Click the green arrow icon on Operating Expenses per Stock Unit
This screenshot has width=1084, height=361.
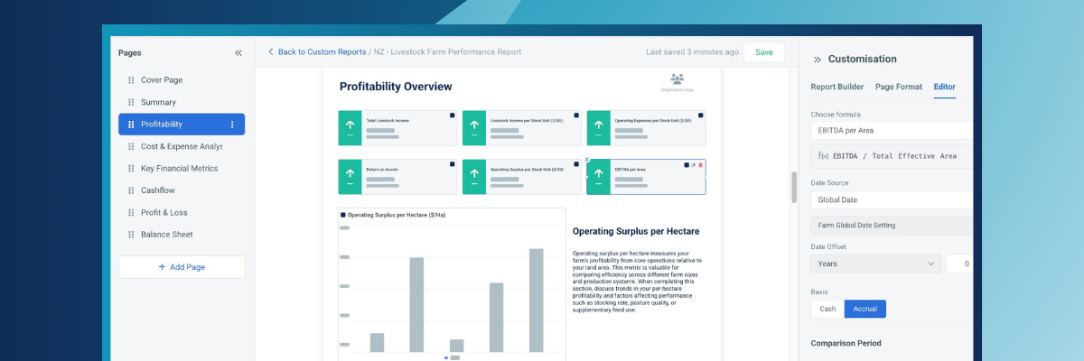pos(598,128)
